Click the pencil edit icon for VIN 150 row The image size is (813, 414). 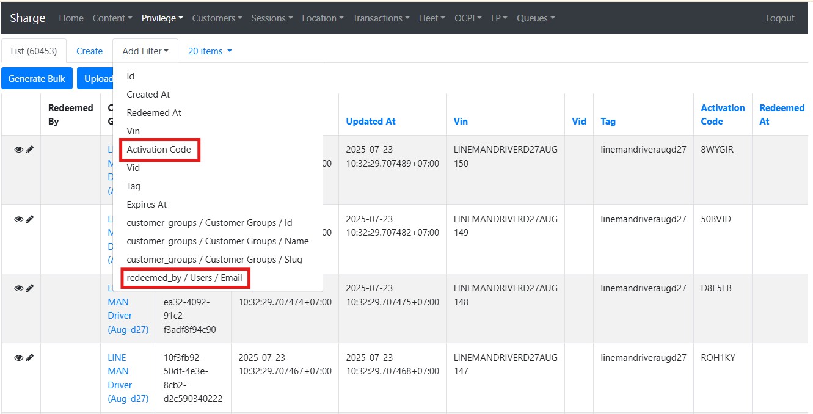pos(29,150)
